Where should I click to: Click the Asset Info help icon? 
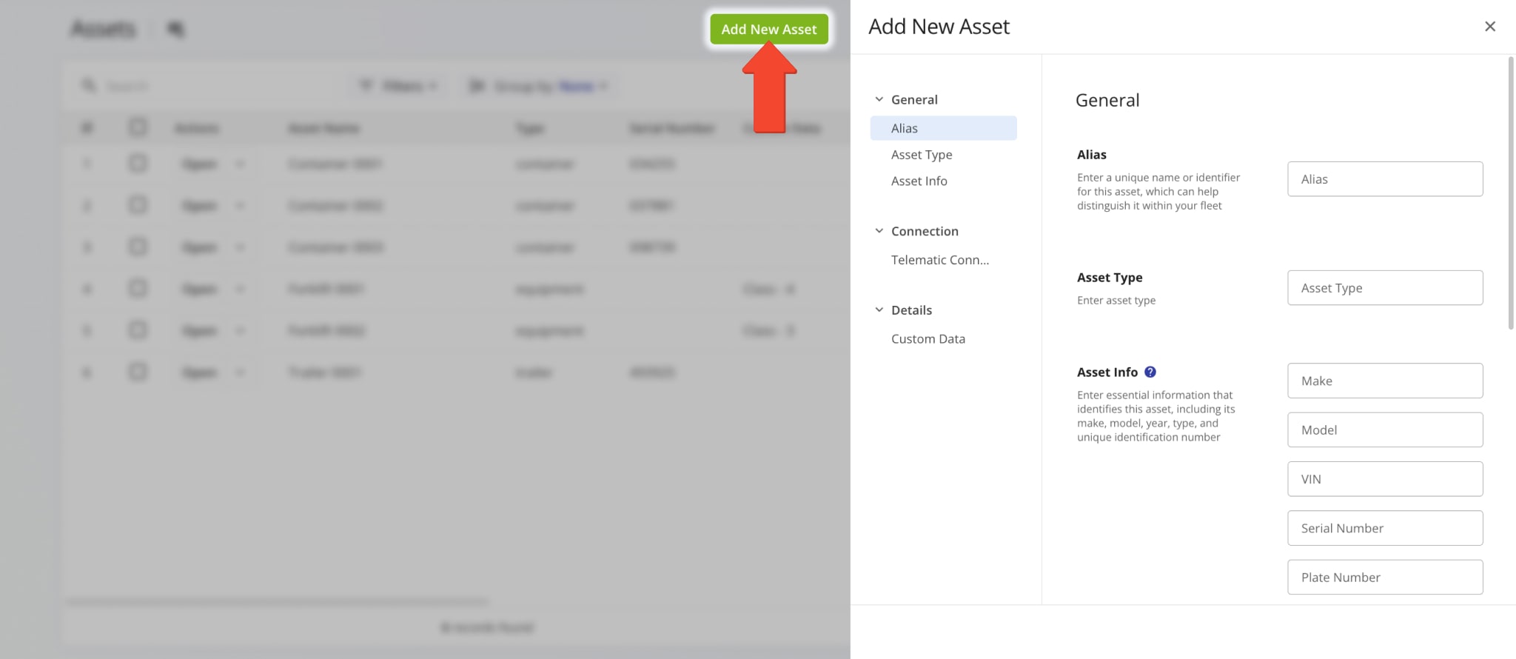1150,372
